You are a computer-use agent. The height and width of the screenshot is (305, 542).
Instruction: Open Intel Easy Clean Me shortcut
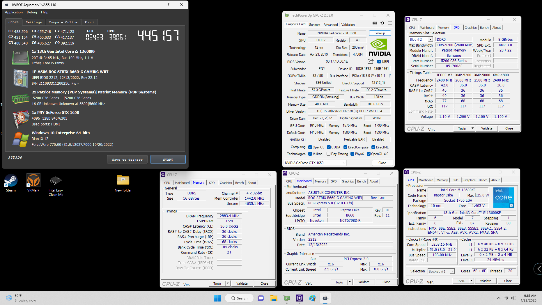tap(56, 186)
